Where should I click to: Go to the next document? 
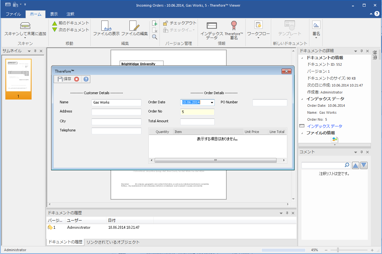pyautogui.click(x=71, y=30)
